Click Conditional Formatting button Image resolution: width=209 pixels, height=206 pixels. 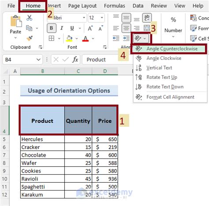pos(199,18)
